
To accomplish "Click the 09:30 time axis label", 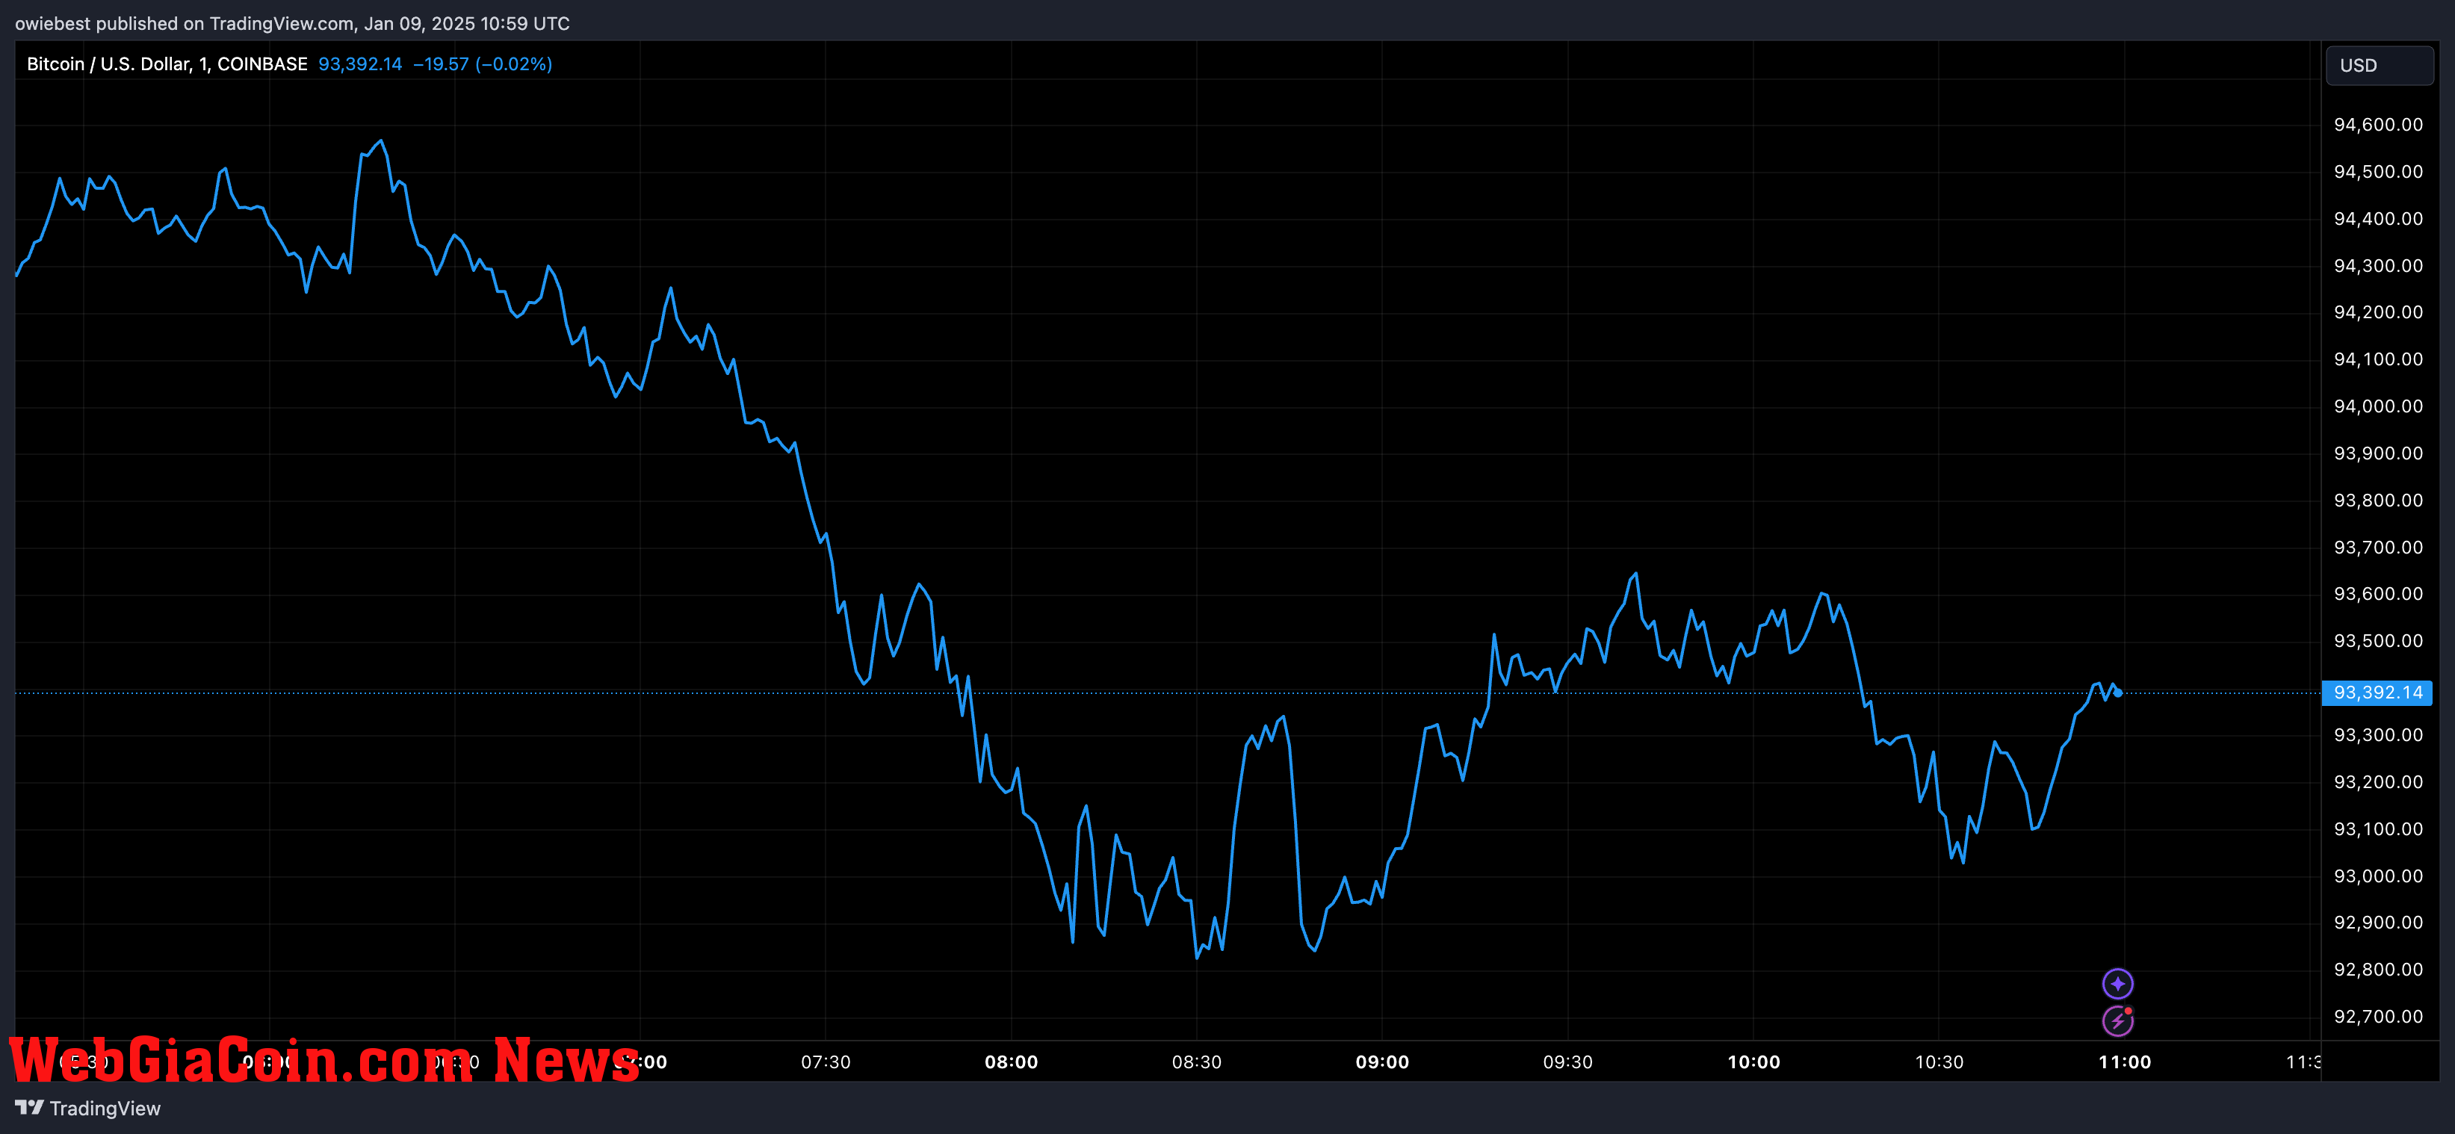I will click(x=1567, y=1062).
